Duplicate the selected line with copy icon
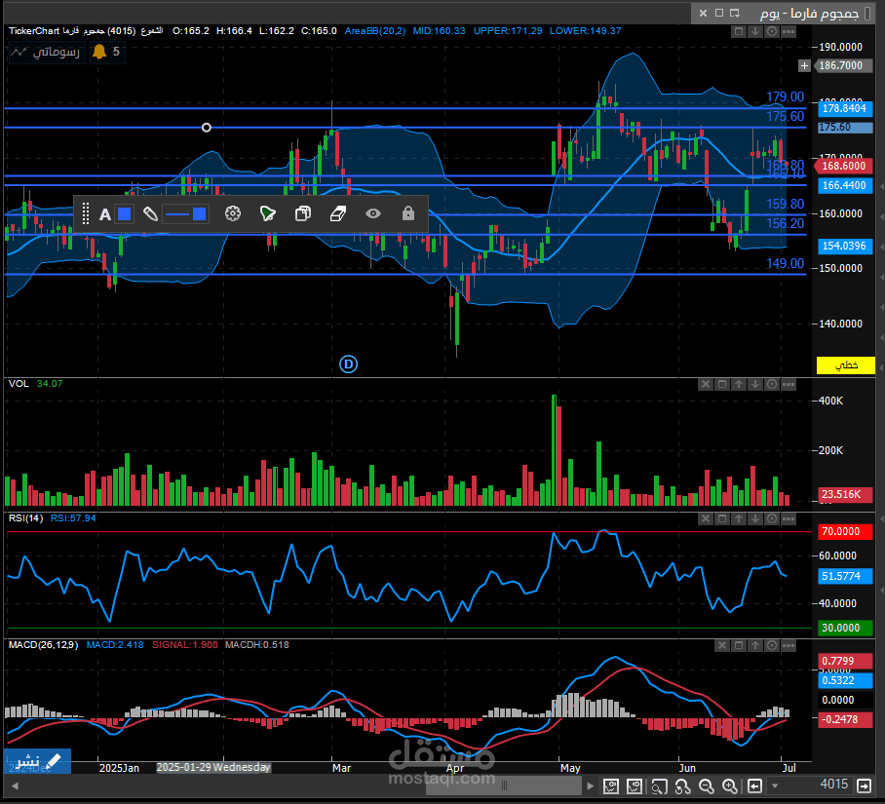The height and width of the screenshot is (804, 885). pos(303,213)
